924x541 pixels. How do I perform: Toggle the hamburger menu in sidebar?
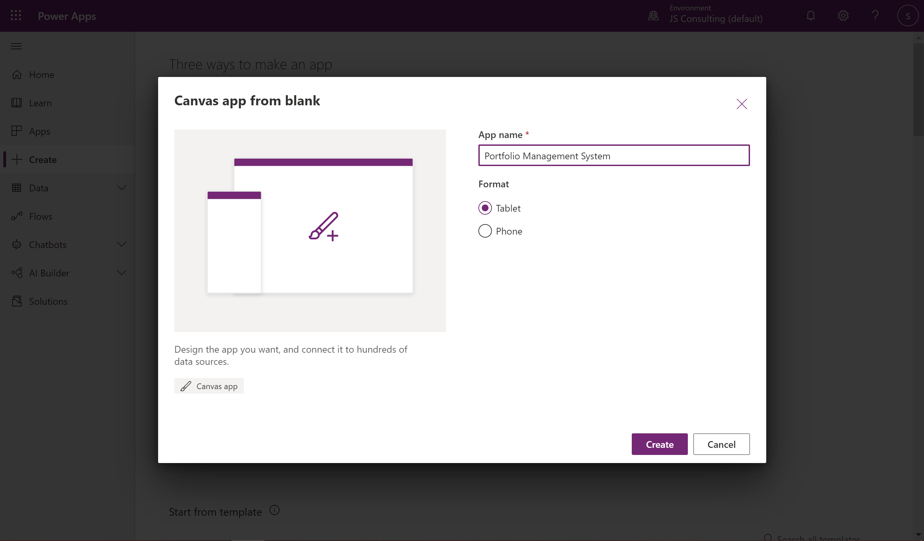coord(16,46)
